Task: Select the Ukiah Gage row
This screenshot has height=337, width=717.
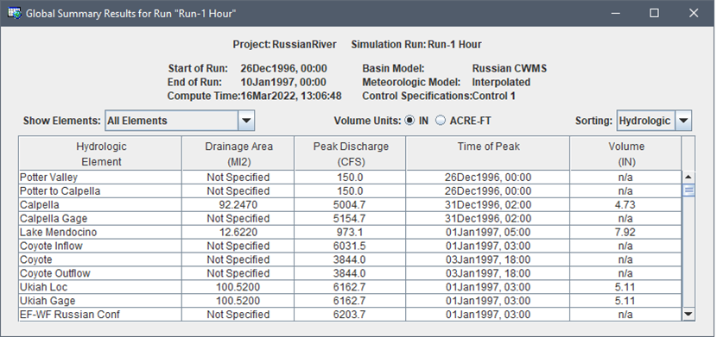Action: tap(350, 301)
